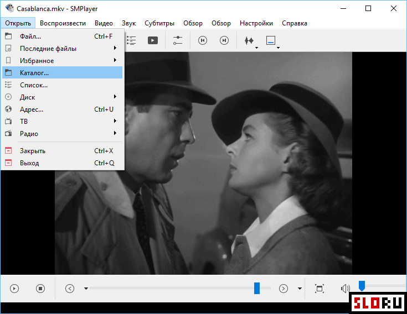Screen dimensions: 407x314
Task: Open the Звук menu
Action: coord(128,23)
